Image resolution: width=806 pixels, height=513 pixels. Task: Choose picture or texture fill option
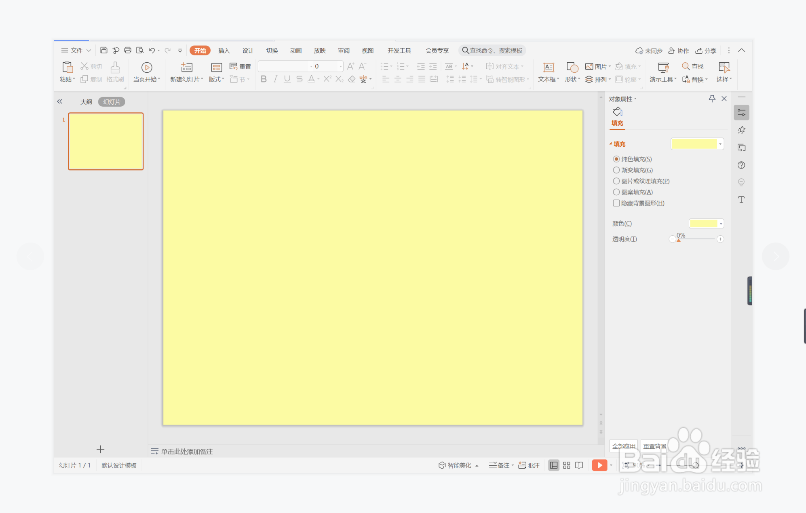616,181
